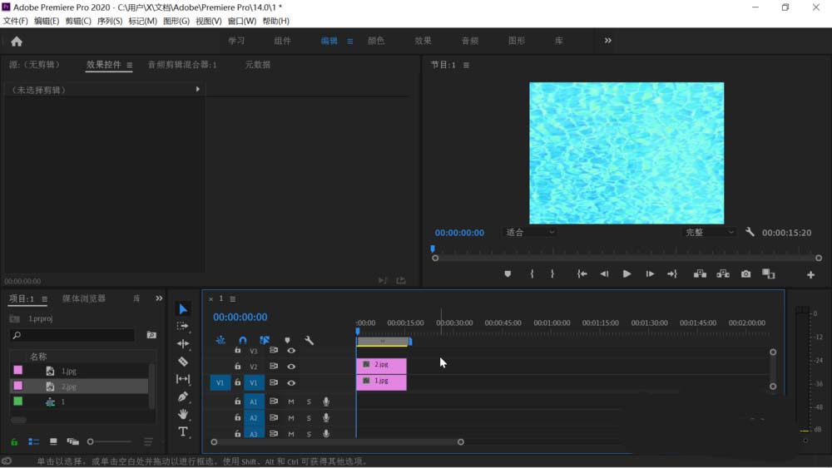
Task: Choose the Type tool
Action: (x=183, y=431)
